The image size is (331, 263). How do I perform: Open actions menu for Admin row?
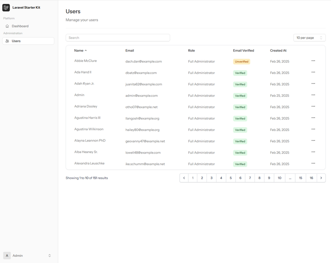click(313, 95)
